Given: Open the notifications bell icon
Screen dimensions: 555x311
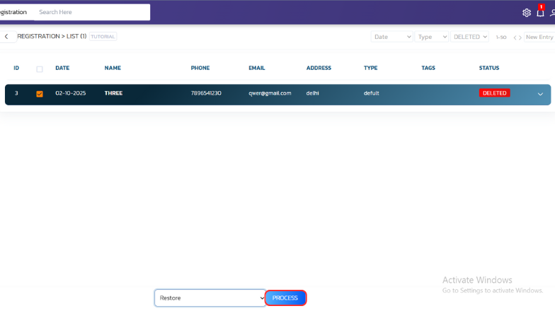Looking at the screenshot, I should (540, 13).
